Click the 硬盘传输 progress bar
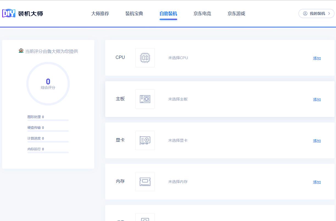The image size is (336, 221). click(x=48, y=131)
